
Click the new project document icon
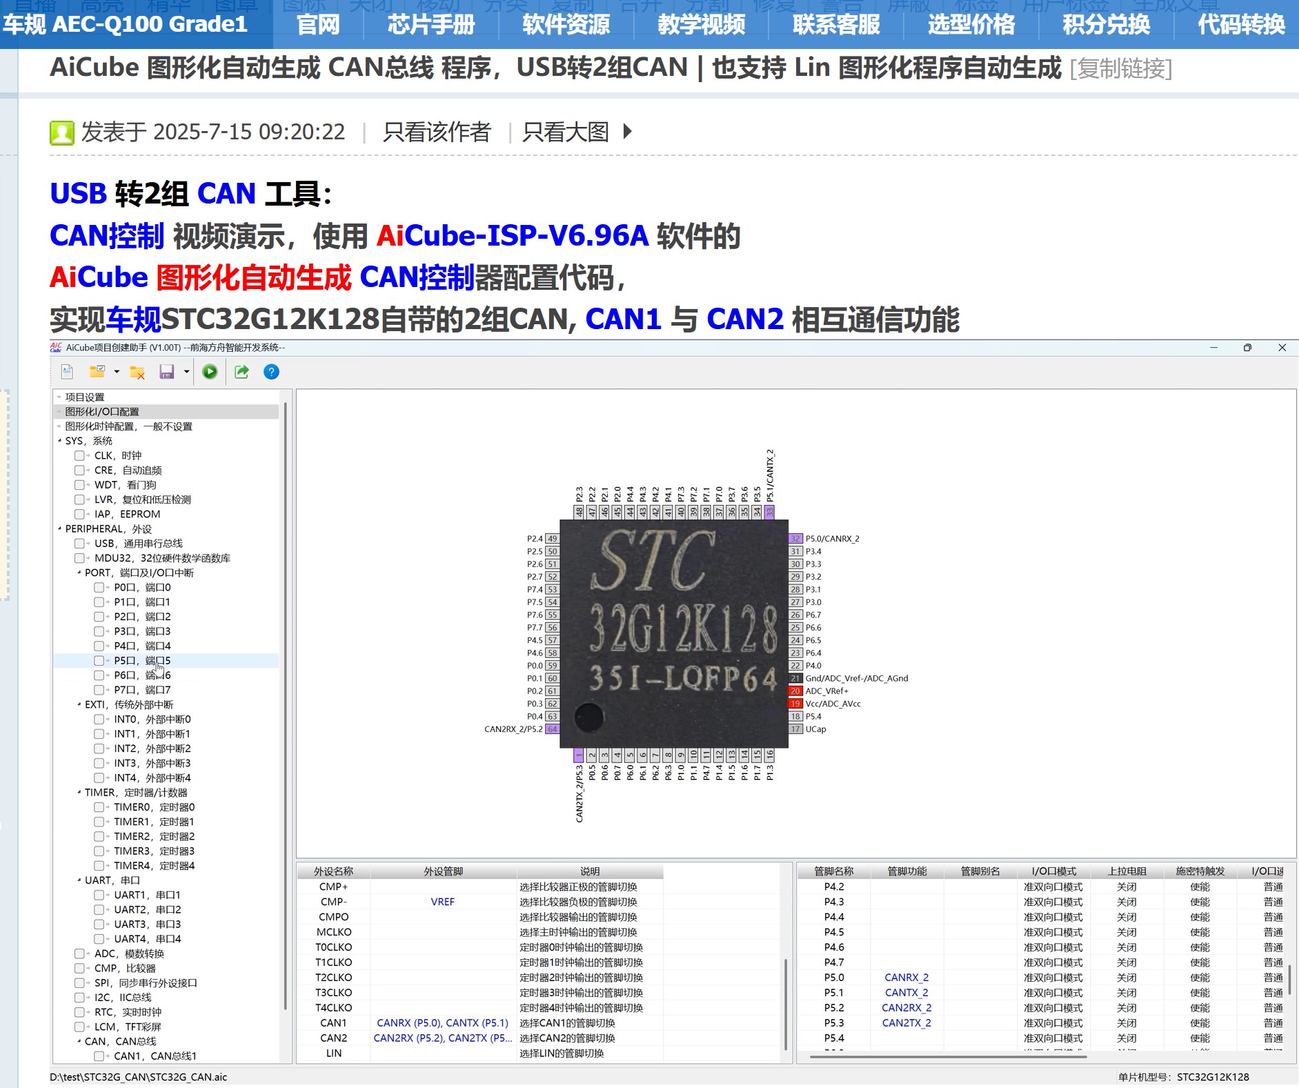[x=67, y=372]
